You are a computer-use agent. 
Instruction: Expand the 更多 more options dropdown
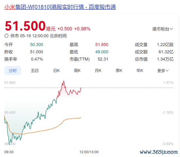163,70
